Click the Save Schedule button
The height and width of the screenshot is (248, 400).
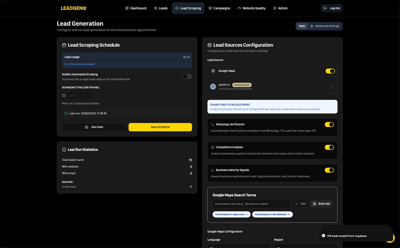point(160,127)
